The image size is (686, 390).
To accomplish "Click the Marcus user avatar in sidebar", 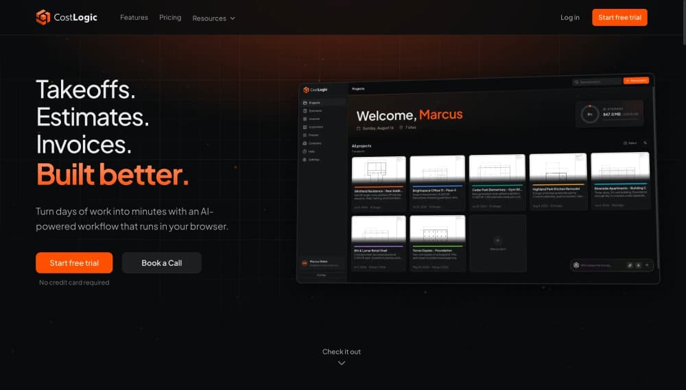I will [305, 263].
